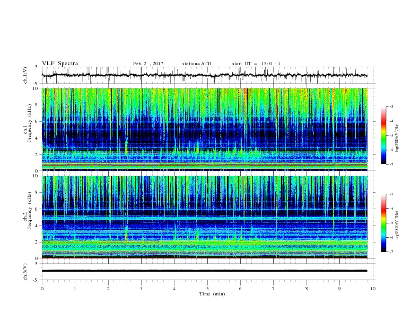Click the ch.3 voltage waveform trace
The width and height of the screenshot is (420, 324).
coord(204,271)
